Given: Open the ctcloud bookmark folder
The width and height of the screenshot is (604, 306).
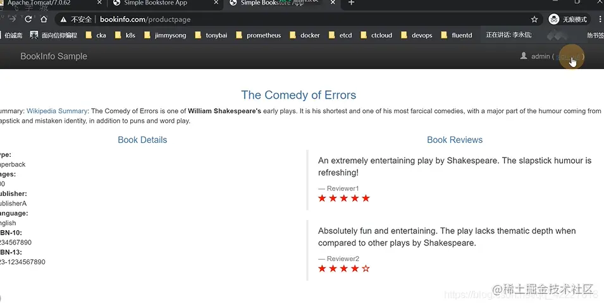Looking at the screenshot, I should (x=376, y=35).
